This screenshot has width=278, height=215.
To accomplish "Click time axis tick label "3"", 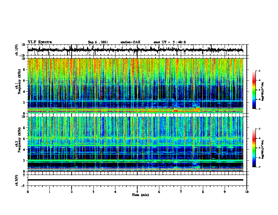I will coord(93,192).
